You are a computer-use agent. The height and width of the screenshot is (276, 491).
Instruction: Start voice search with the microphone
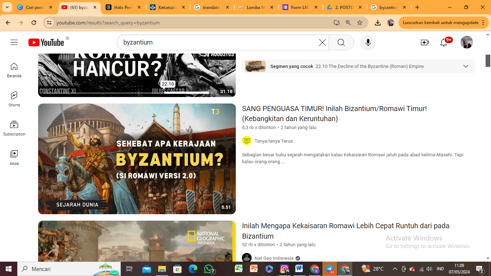[x=368, y=42]
